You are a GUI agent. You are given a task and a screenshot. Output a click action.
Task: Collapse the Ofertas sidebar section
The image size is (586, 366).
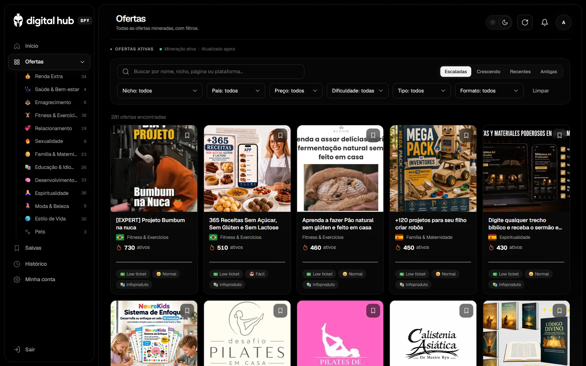(82, 62)
